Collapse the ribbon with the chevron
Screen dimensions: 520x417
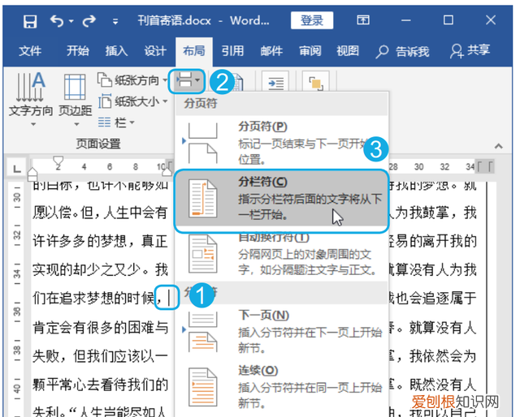pyautogui.click(x=498, y=146)
